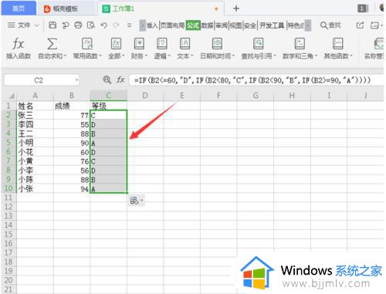Open the Text functions icon
Viewport: 386px width, 294px height.
point(185,44)
